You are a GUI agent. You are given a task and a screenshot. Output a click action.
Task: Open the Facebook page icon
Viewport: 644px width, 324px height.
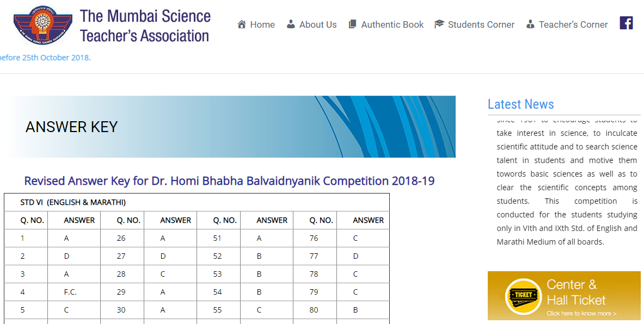626,23
